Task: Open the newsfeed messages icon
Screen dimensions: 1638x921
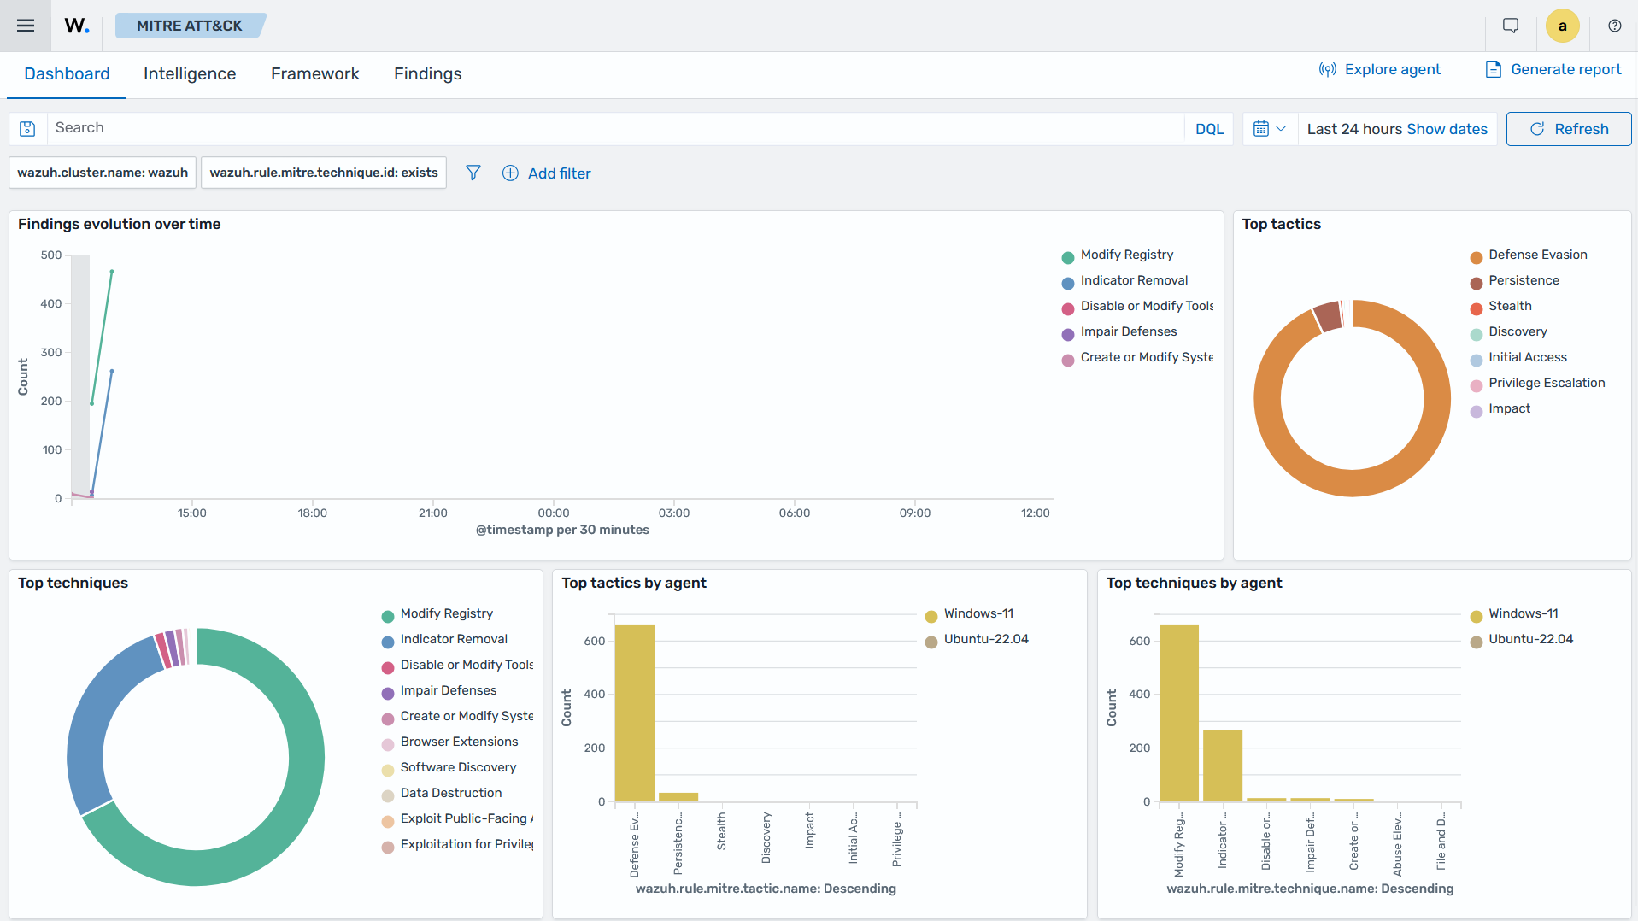Action: 1511,26
